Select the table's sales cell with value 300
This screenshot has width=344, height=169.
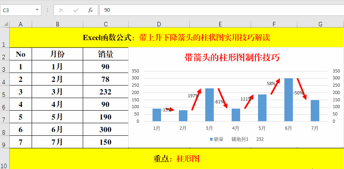106,129
